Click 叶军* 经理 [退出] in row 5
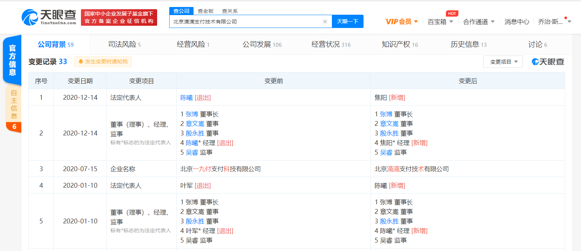The width and height of the screenshot is (581, 251). coord(207,231)
